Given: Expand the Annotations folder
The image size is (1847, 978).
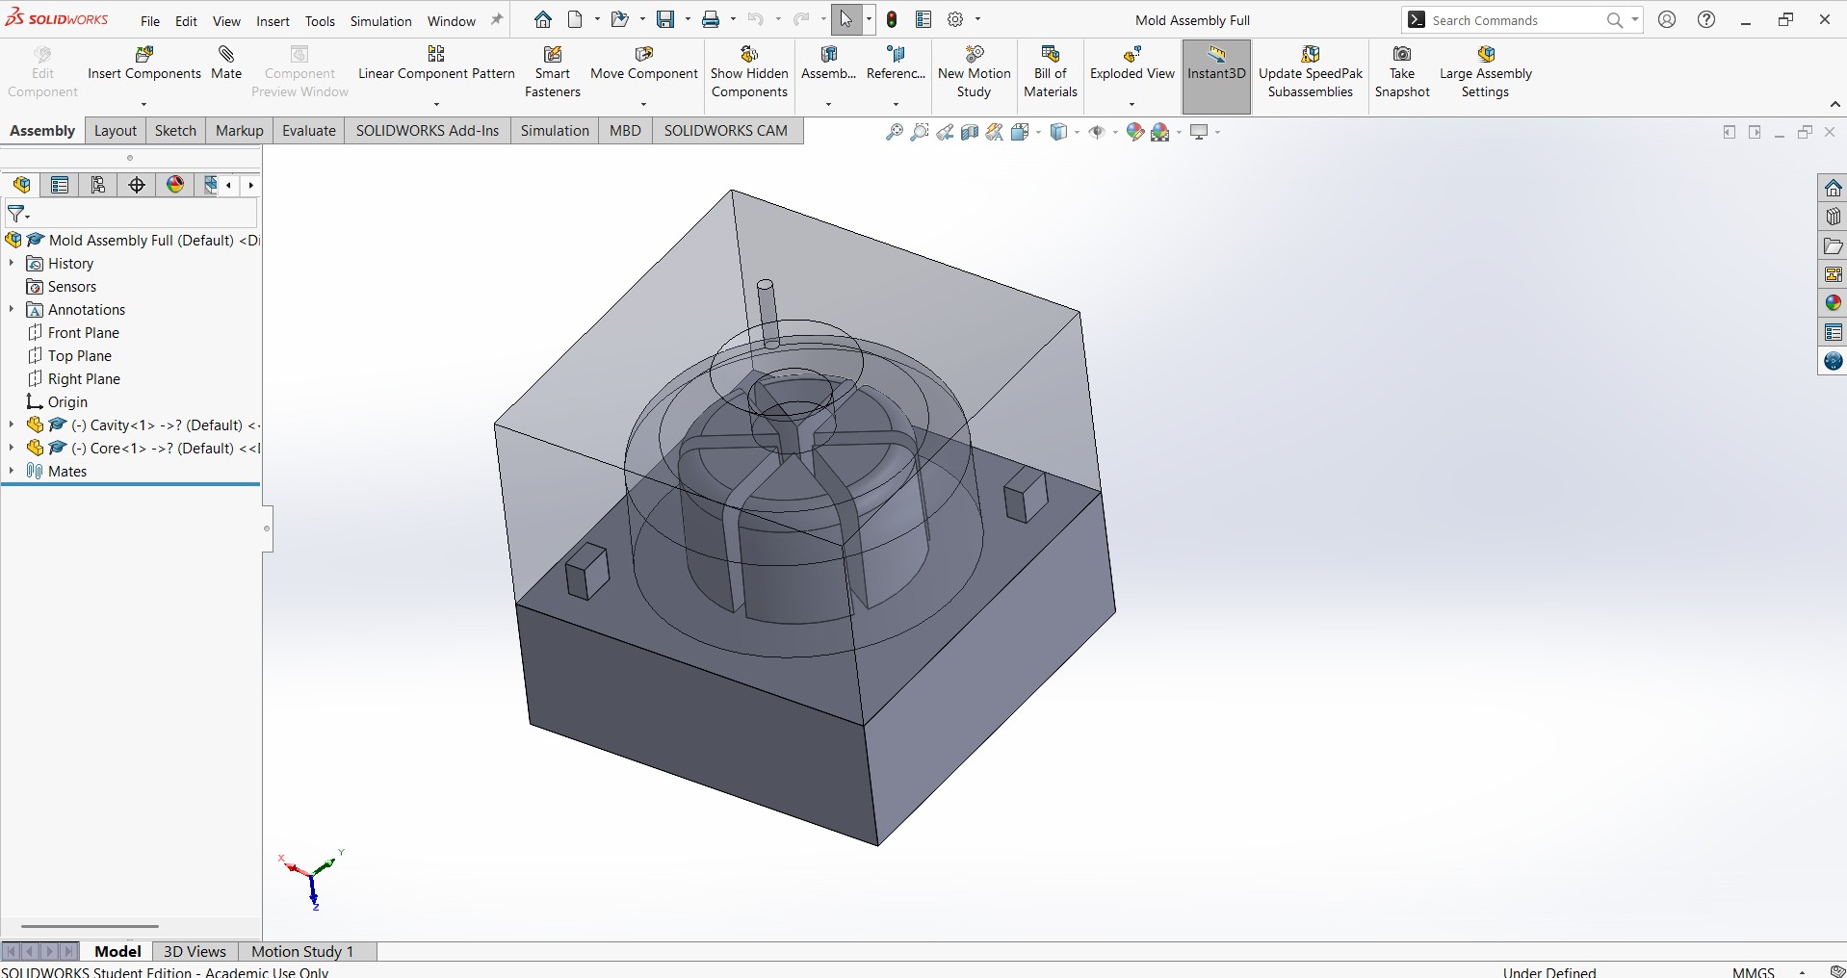Looking at the screenshot, I should pyautogui.click(x=12, y=309).
